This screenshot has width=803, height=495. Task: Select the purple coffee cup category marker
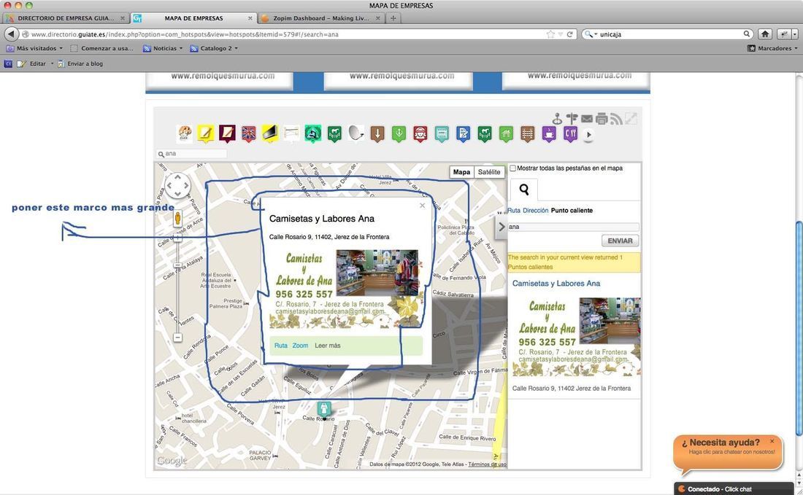pyautogui.click(x=549, y=133)
